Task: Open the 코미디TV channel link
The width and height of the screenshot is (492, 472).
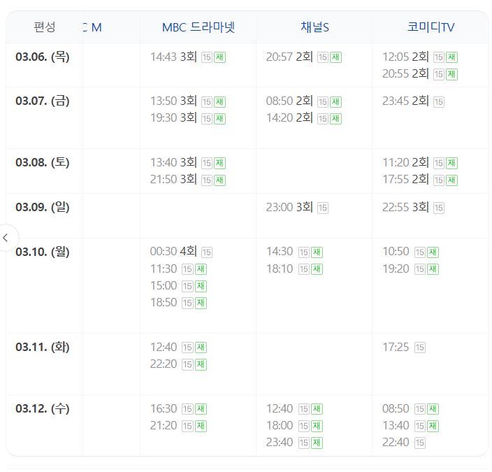Action: 430,27
